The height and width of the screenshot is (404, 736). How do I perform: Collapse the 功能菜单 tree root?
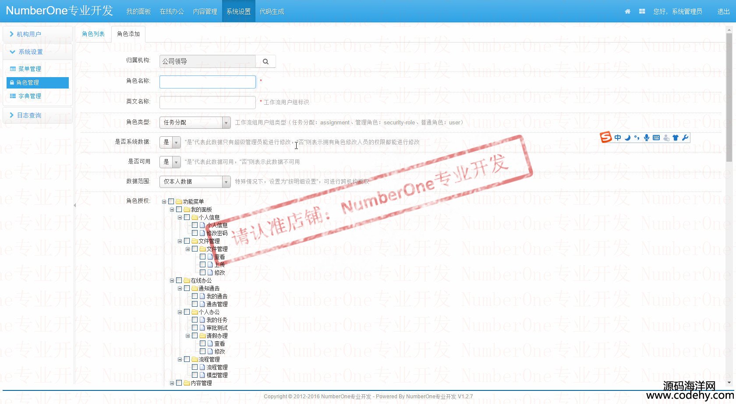[164, 202]
